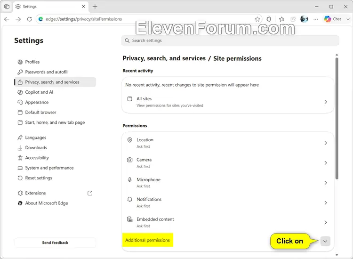
Task: Open Default browser settings
Action: point(55,113)
